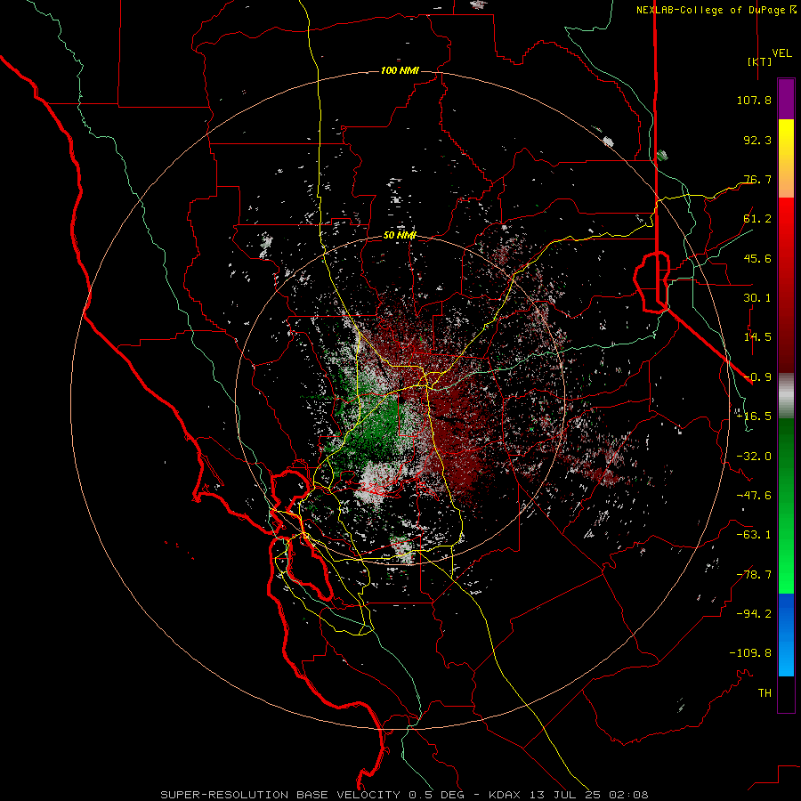Click the 50 NMI range ring label
This screenshot has height=801, width=801.
400,235
